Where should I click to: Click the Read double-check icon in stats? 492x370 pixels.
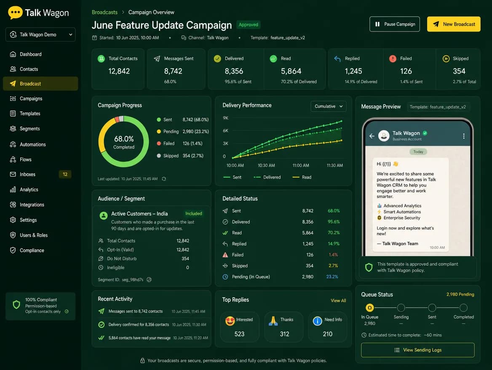[273, 58]
